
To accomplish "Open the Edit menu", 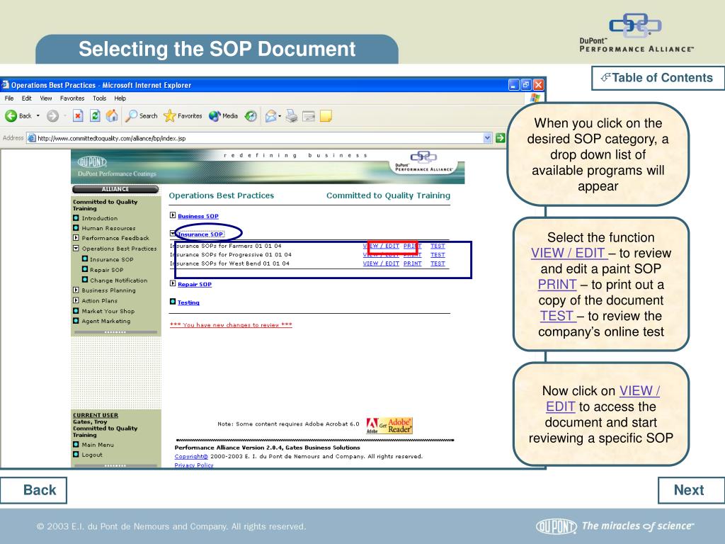I will coord(27,98).
